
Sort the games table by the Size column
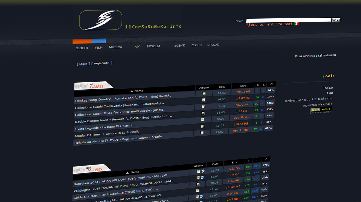(243, 86)
